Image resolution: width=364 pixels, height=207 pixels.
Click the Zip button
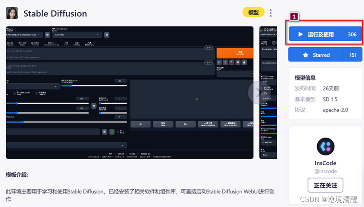[x=186, y=124]
